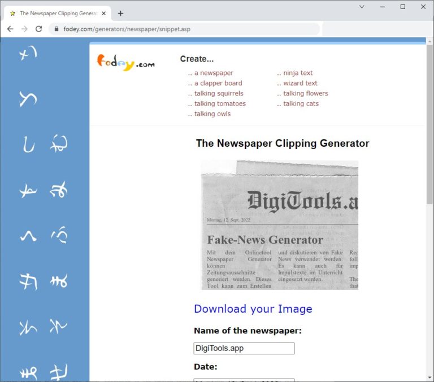Click the browser forward arrow
This screenshot has width=434, height=382.
[x=25, y=29]
